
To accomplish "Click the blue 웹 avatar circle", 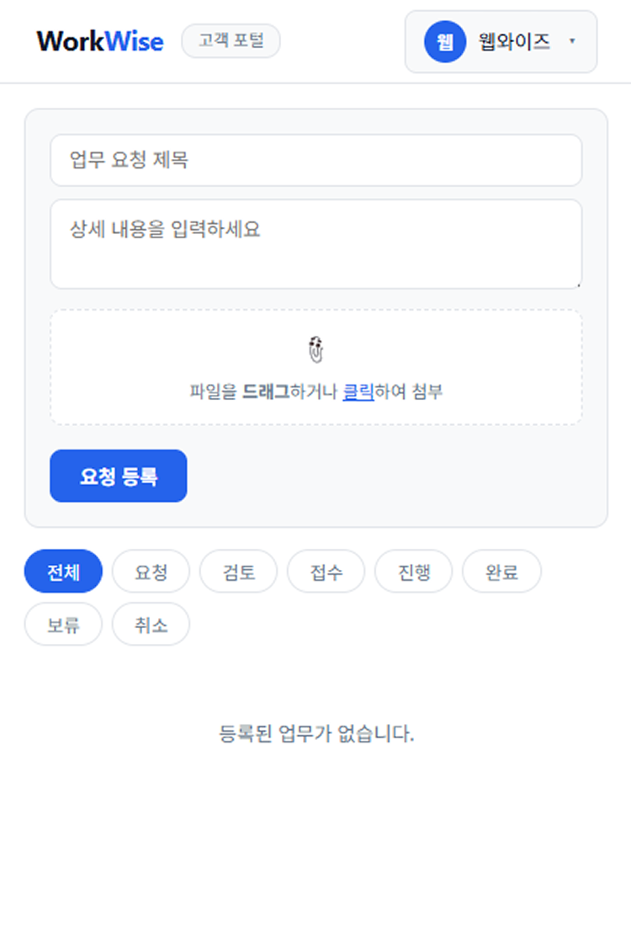I will [x=445, y=41].
